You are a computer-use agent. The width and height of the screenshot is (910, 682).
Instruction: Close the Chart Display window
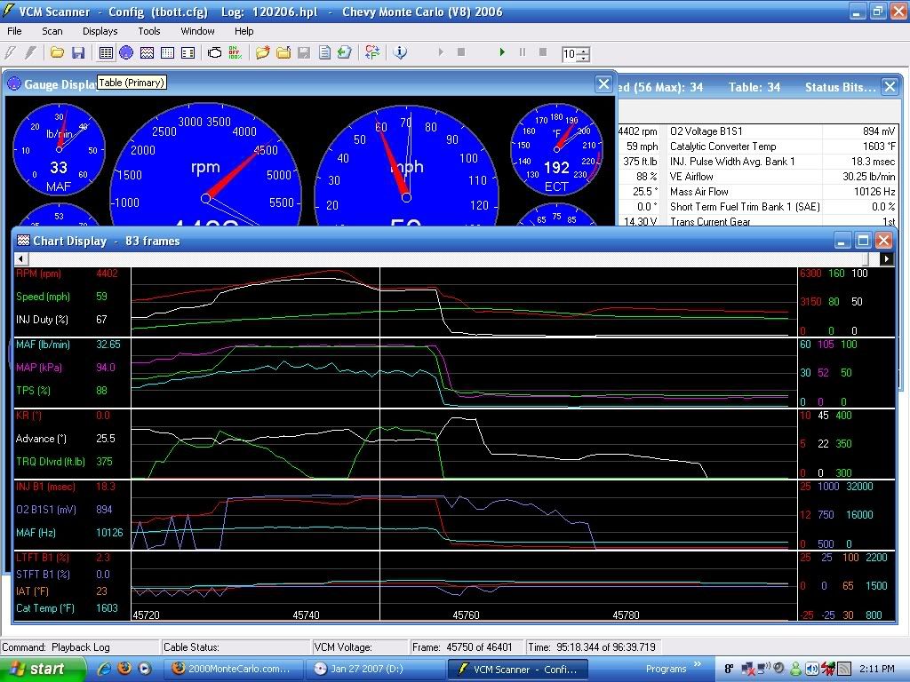883,241
